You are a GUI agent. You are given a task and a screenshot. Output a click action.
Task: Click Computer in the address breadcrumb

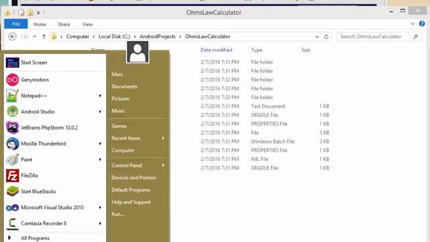coord(78,36)
